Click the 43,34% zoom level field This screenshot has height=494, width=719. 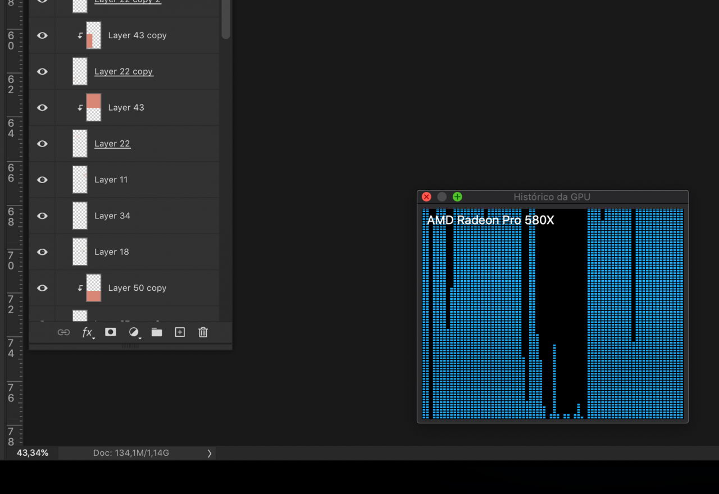click(33, 453)
